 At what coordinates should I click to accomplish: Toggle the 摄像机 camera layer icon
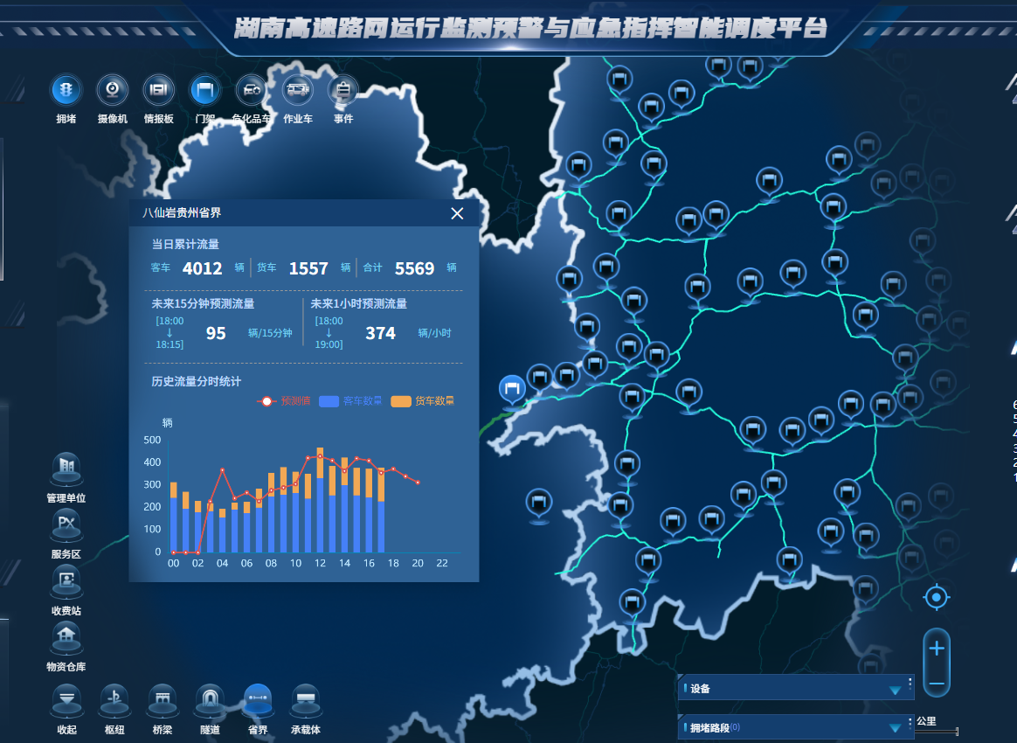113,90
